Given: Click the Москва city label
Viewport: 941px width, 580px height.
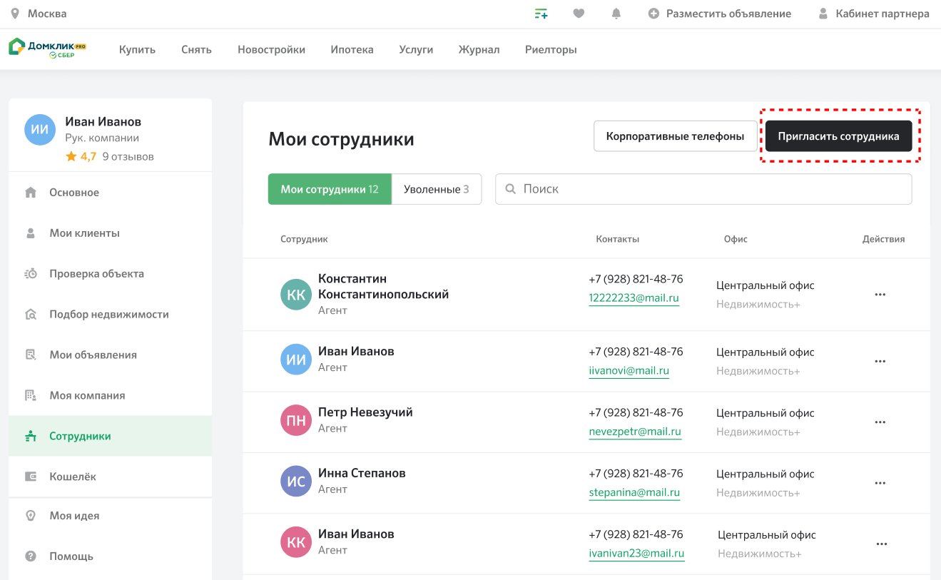Looking at the screenshot, I should click(x=47, y=14).
